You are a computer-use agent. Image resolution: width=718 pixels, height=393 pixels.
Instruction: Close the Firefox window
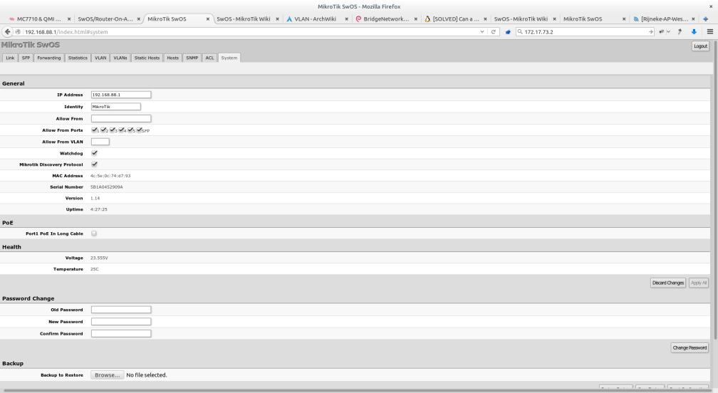point(711,6)
